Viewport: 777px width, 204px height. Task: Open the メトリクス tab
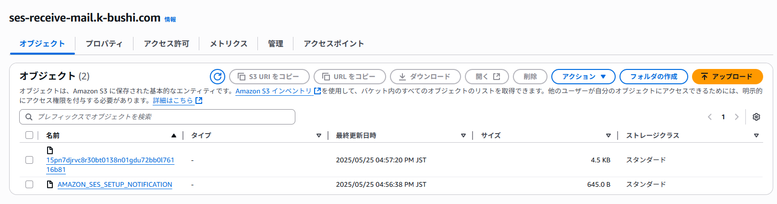click(229, 44)
